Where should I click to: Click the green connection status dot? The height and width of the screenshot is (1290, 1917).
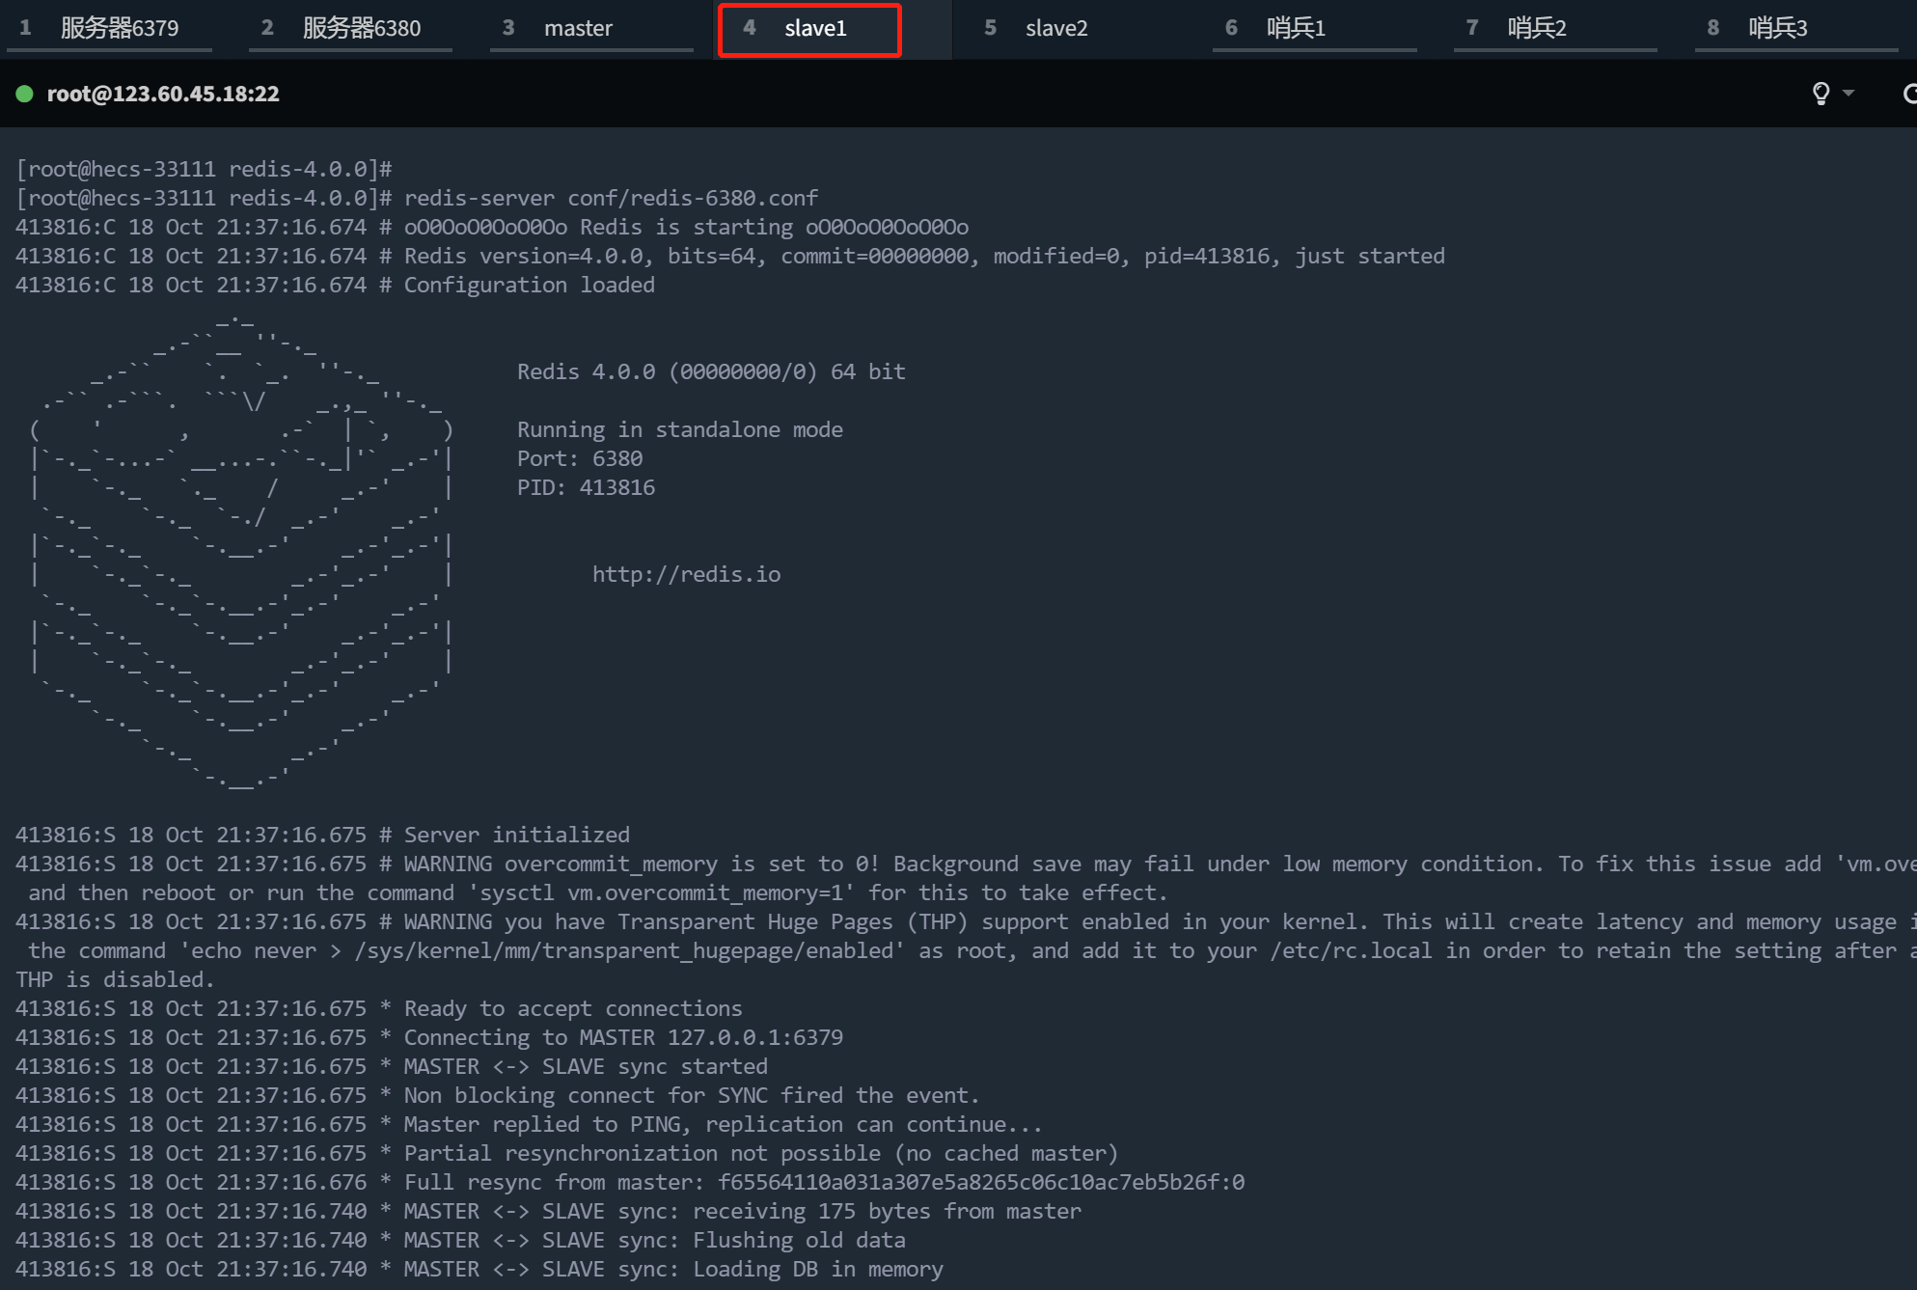click(25, 94)
